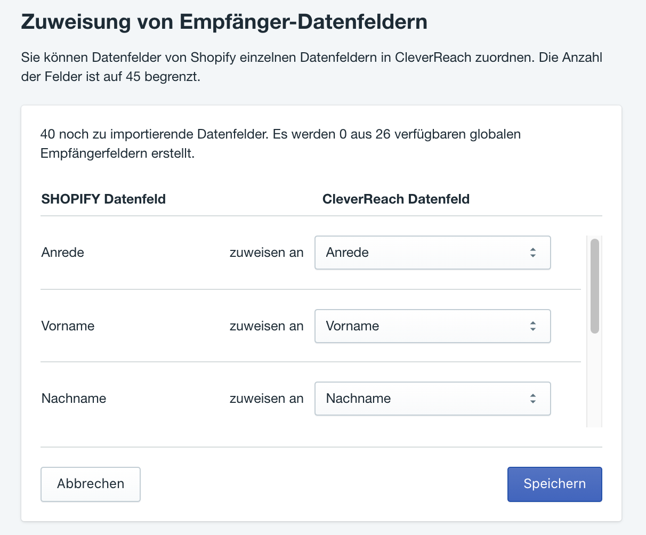Click the field list scrollbar thumb
This screenshot has width=646, height=535.
(x=595, y=286)
